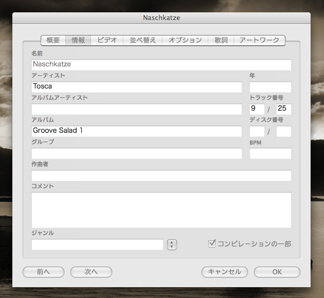The image size is (324, 298).
Task: Open the アートワーク tab
Action: click(x=259, y=40)
